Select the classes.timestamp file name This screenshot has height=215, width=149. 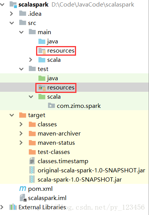click(63, 161)
